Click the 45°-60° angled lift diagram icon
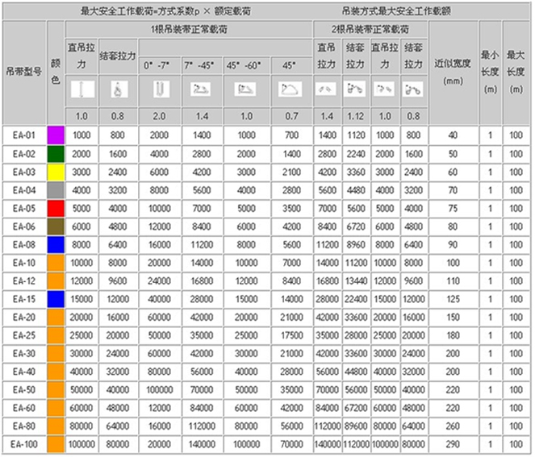Viewport: 535px width, 457px height. pyautogui.click(x=245, y=89)
